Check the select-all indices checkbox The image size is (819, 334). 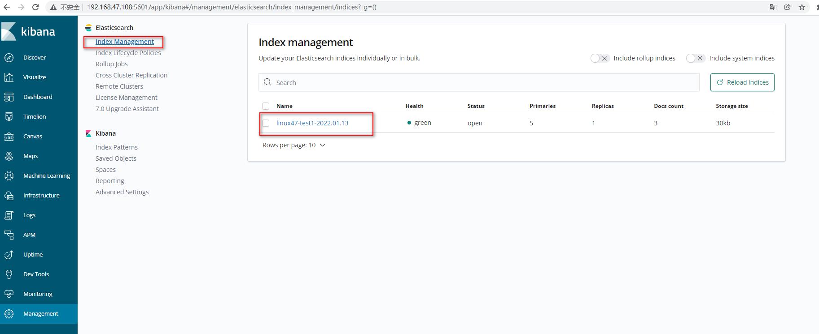coord(266,106)
